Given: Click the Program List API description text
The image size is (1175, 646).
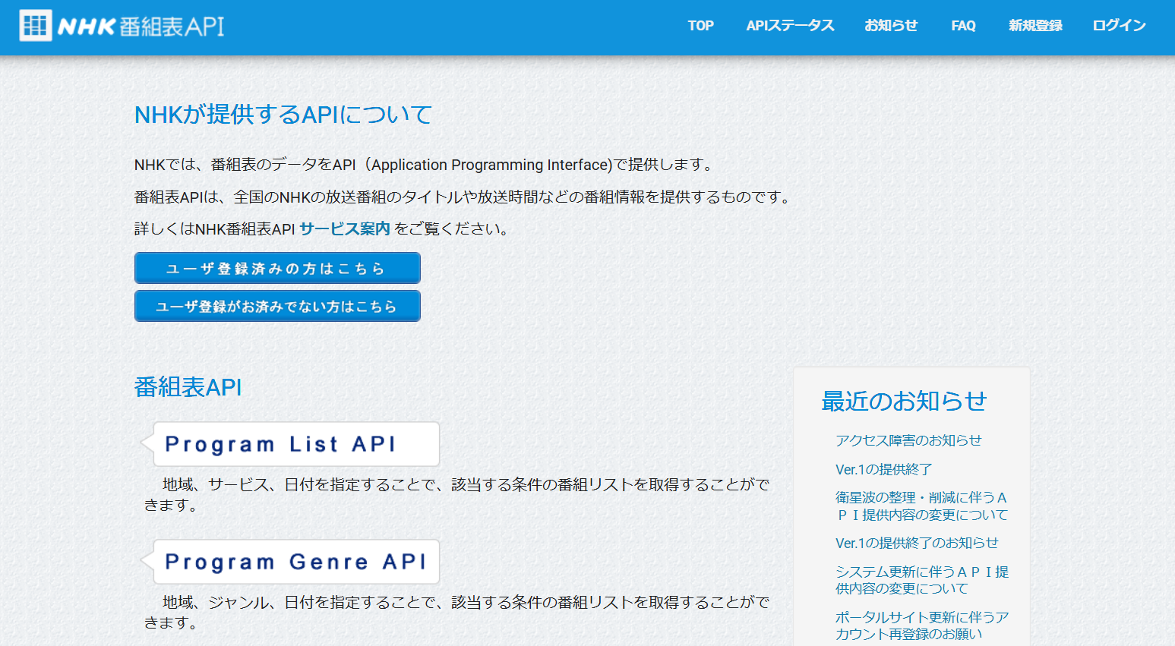Looking at the screenshot, I should point(456,494).
